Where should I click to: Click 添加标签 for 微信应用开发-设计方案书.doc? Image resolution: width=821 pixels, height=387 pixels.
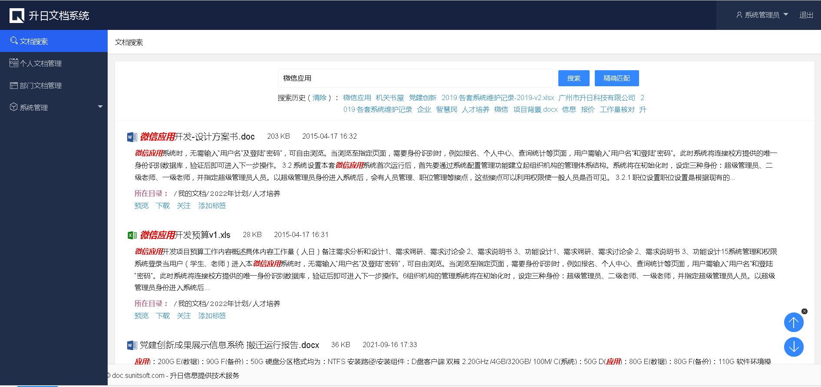tap(212, 206)
